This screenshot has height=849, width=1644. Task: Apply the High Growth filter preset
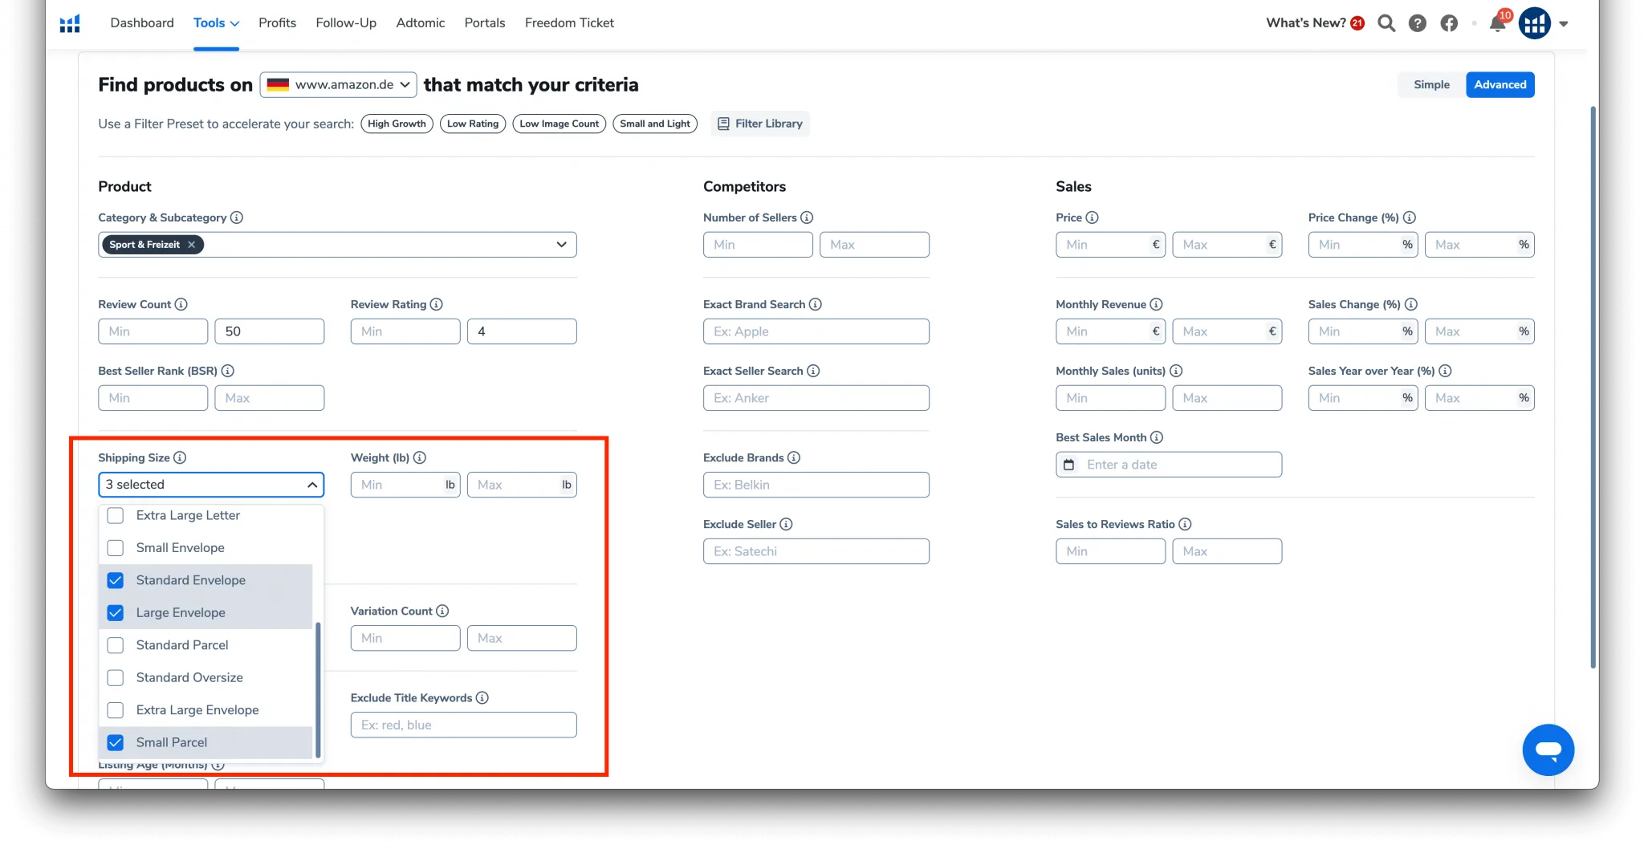coord(397,124)
